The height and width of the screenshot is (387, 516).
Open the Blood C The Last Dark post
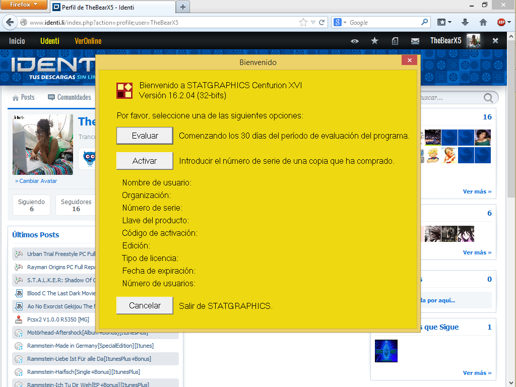click(x=61, y=293)
